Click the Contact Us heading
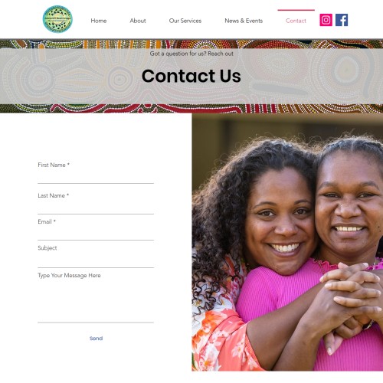This screenshot has height=383, width=383. (x=191, y=76)
